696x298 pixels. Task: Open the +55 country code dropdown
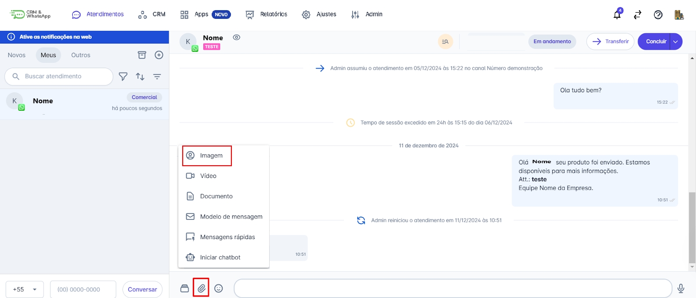tap(25, 290)
